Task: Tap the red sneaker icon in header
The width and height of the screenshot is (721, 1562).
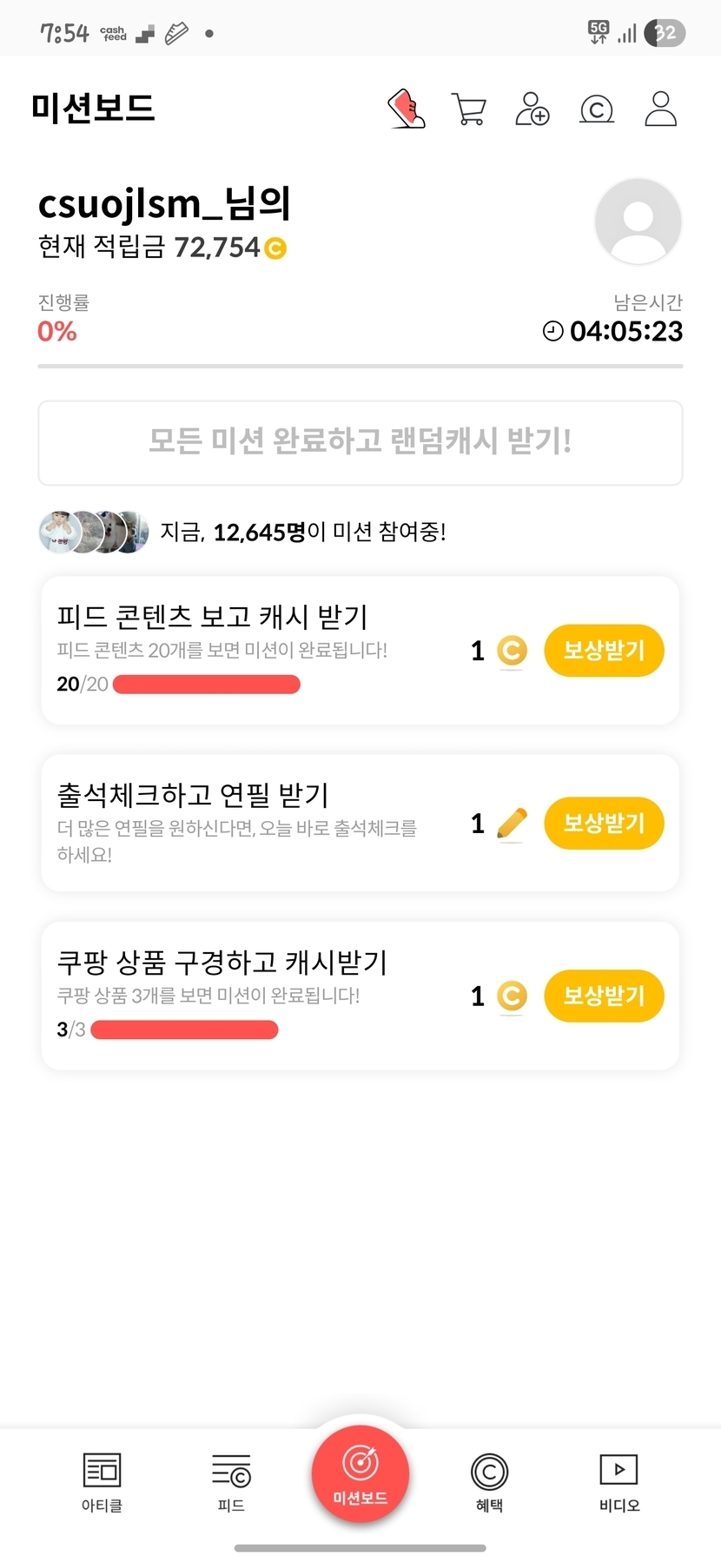Action: (406, 109)
